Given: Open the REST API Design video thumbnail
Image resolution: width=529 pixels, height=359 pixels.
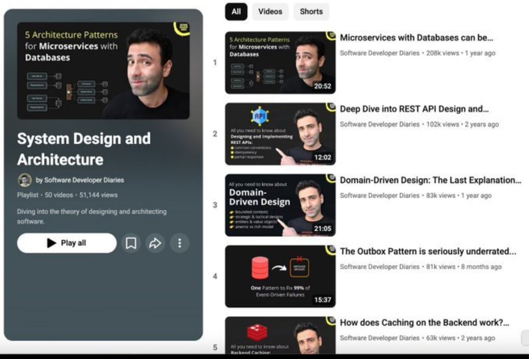Looking at the screenshot, I should [280, 134].
